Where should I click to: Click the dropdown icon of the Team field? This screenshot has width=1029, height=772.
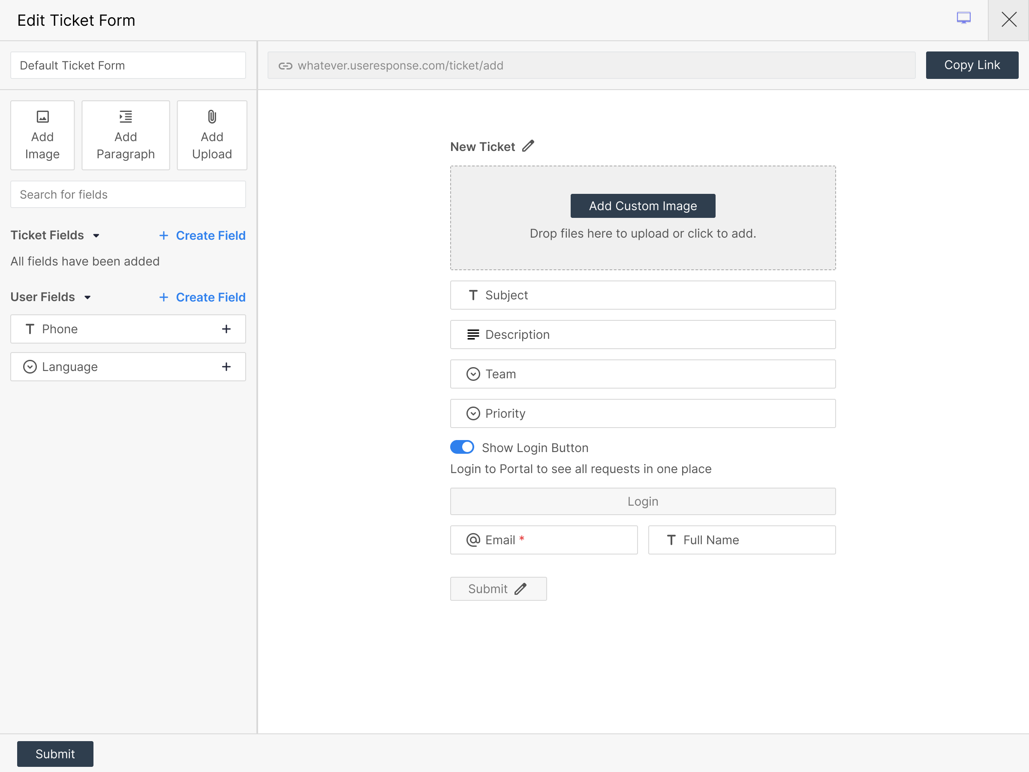[x=473, y=374]
